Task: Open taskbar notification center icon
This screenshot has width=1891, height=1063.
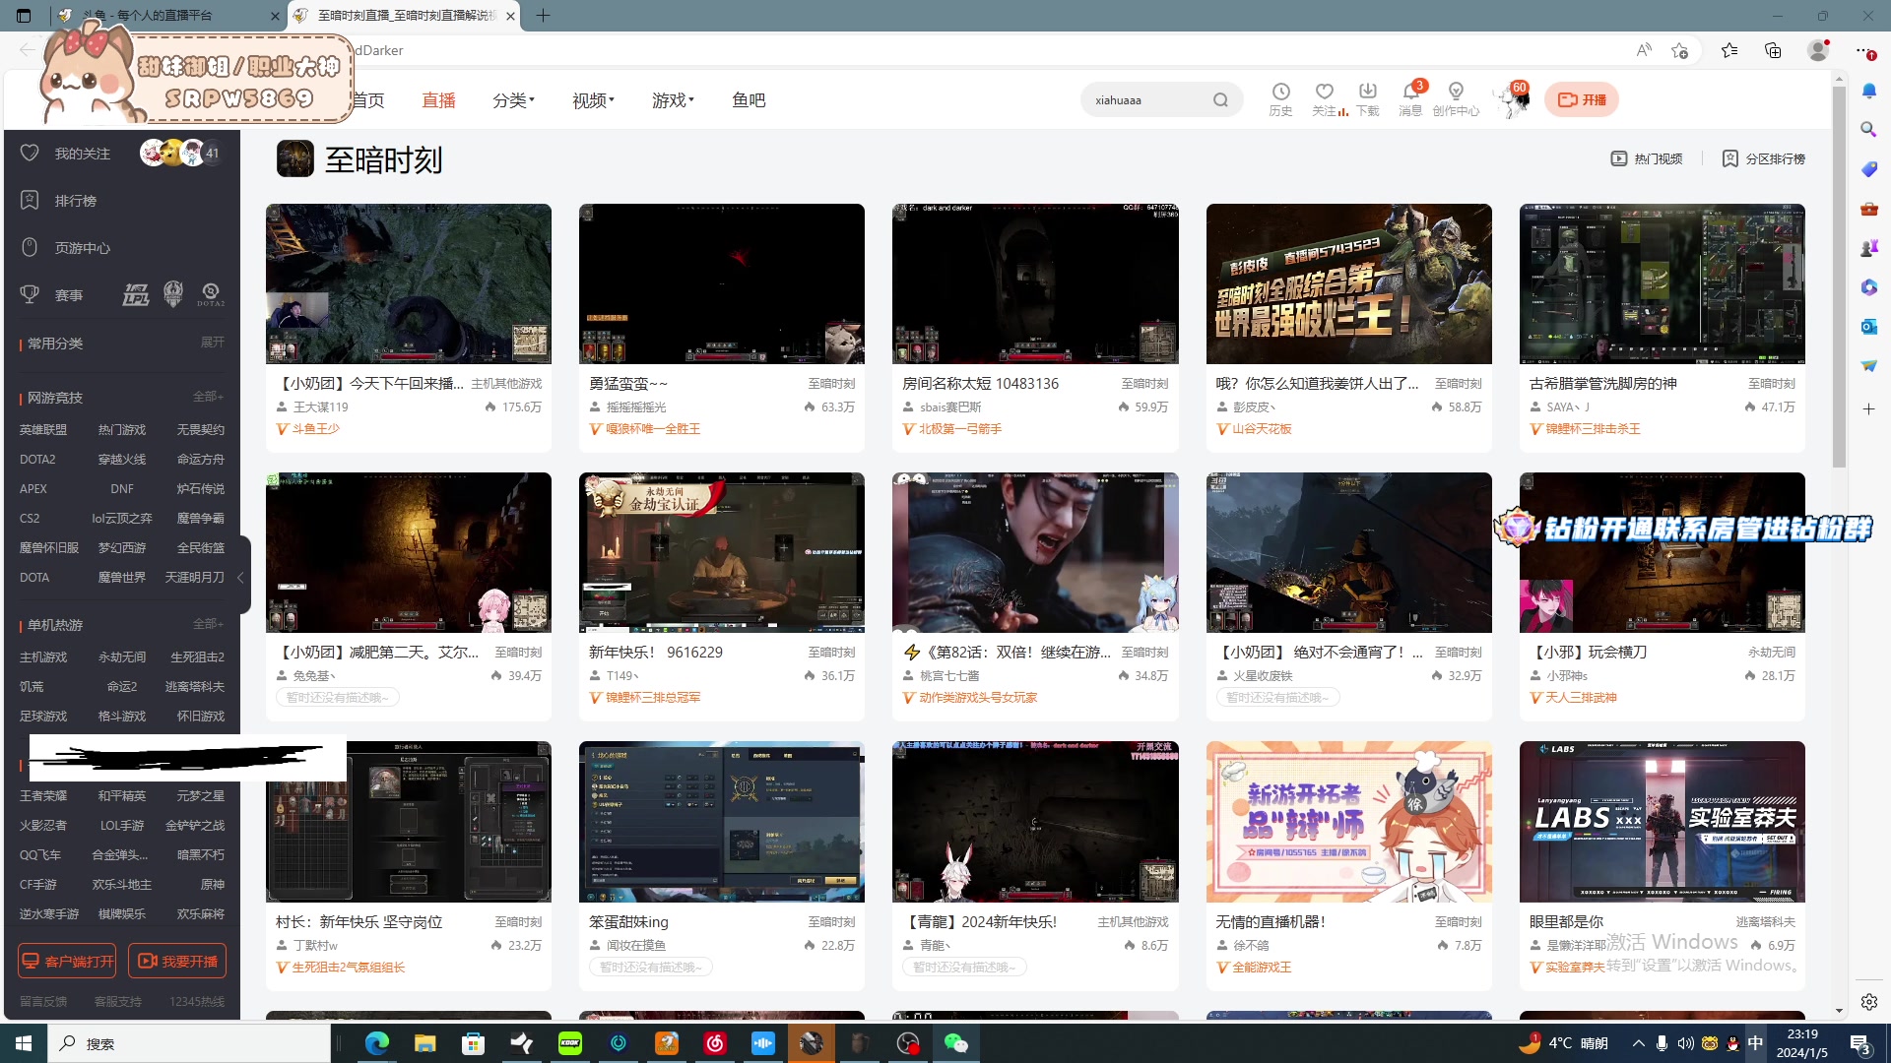Action: tap(1860, 1043)
